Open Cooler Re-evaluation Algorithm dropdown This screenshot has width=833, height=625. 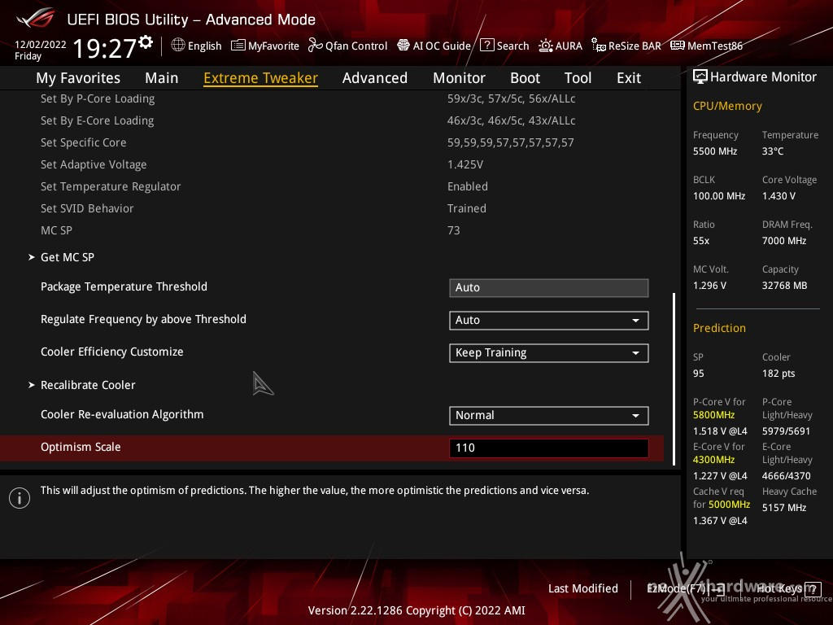[x=549, y=416]
